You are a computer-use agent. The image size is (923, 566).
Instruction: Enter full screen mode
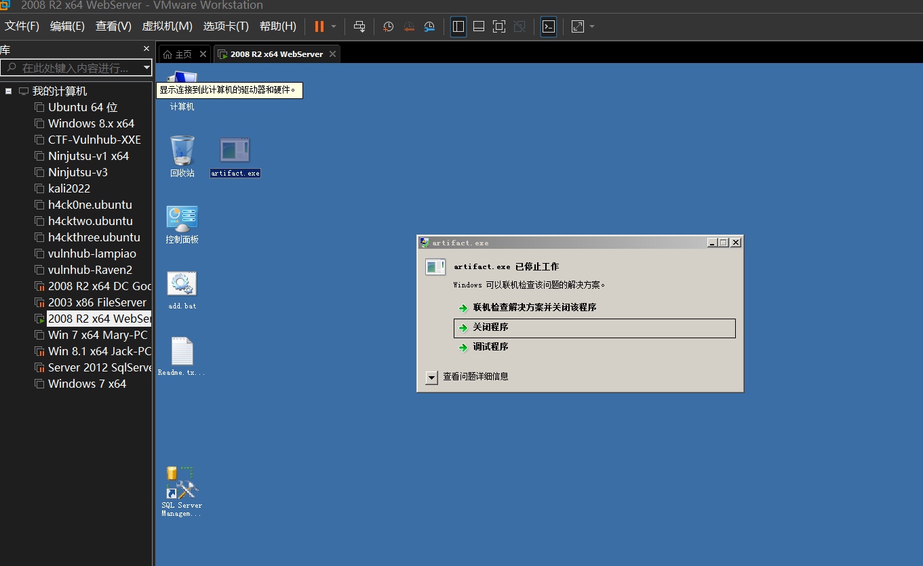[x=499, y=26]
